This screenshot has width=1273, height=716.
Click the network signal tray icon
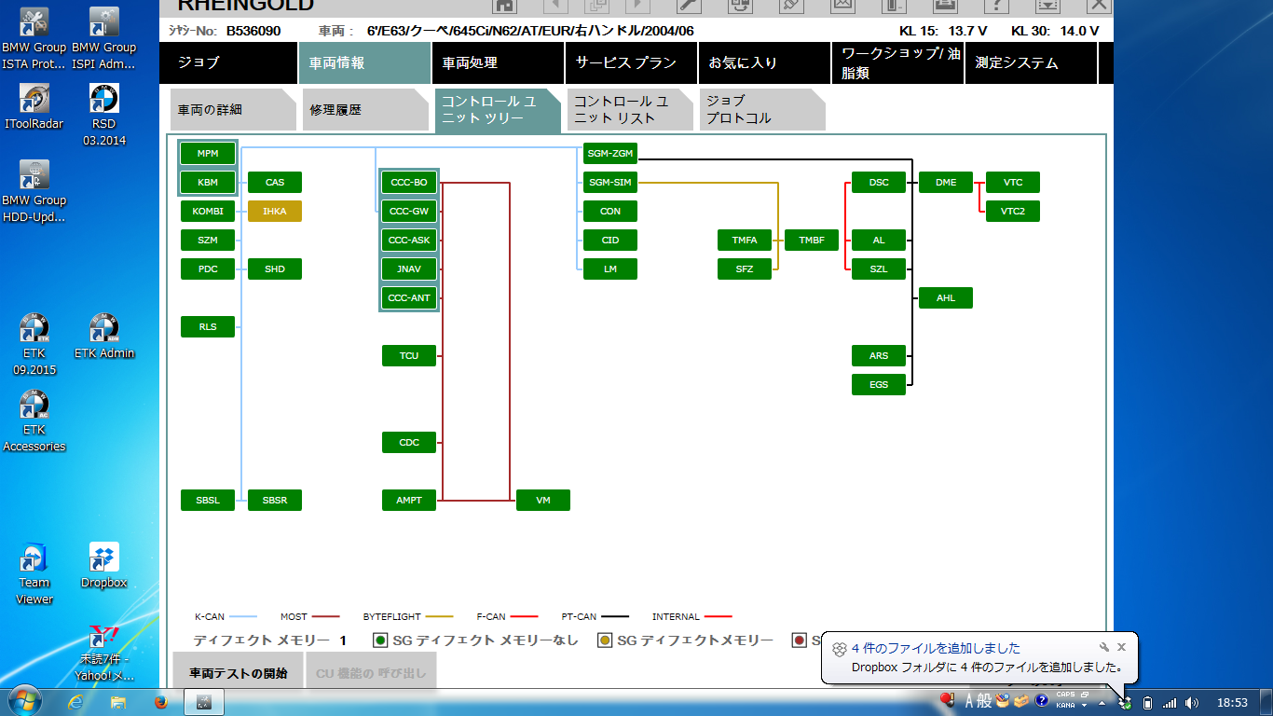1170,702
